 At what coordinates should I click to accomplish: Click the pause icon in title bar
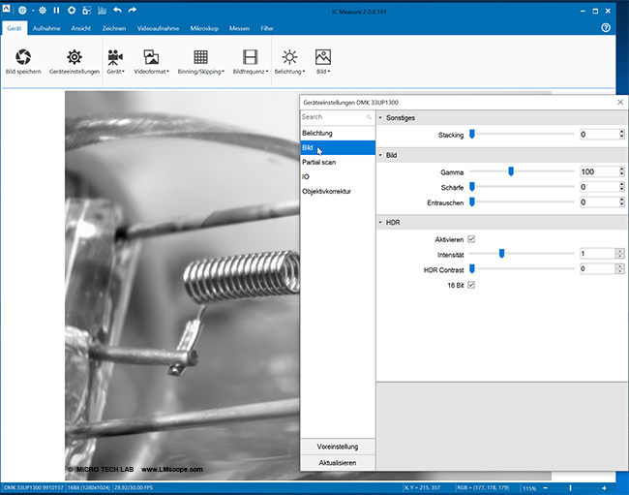coord(56,11)
